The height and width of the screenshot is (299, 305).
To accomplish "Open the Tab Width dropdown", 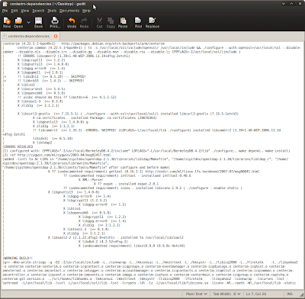I will tap(226, 294).
